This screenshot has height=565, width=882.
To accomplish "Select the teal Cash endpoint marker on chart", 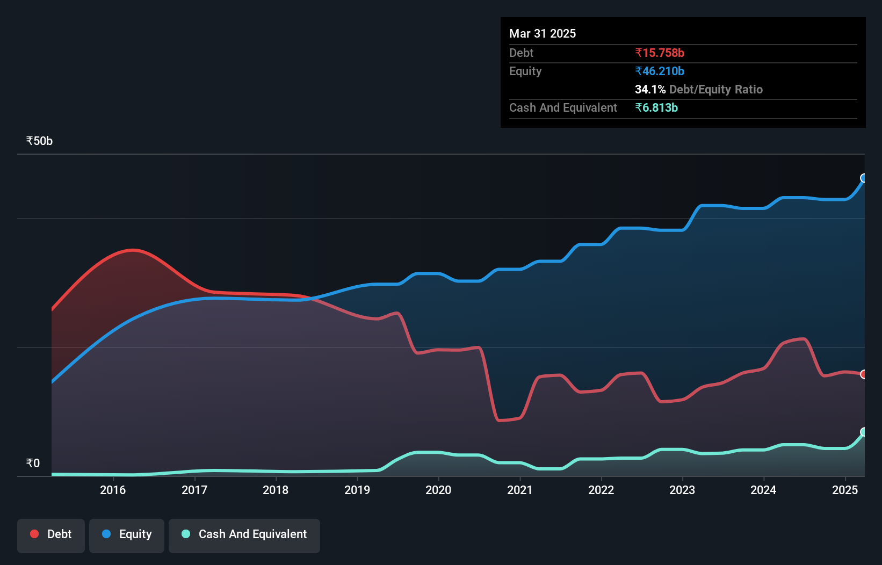I will point(863,432).
